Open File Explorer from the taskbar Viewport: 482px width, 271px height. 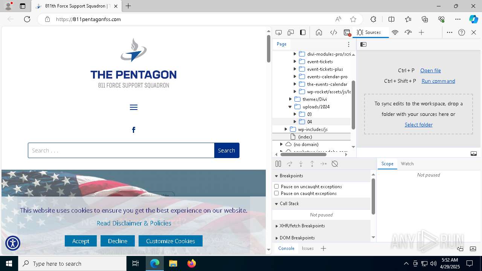click(x=173, y=263)
